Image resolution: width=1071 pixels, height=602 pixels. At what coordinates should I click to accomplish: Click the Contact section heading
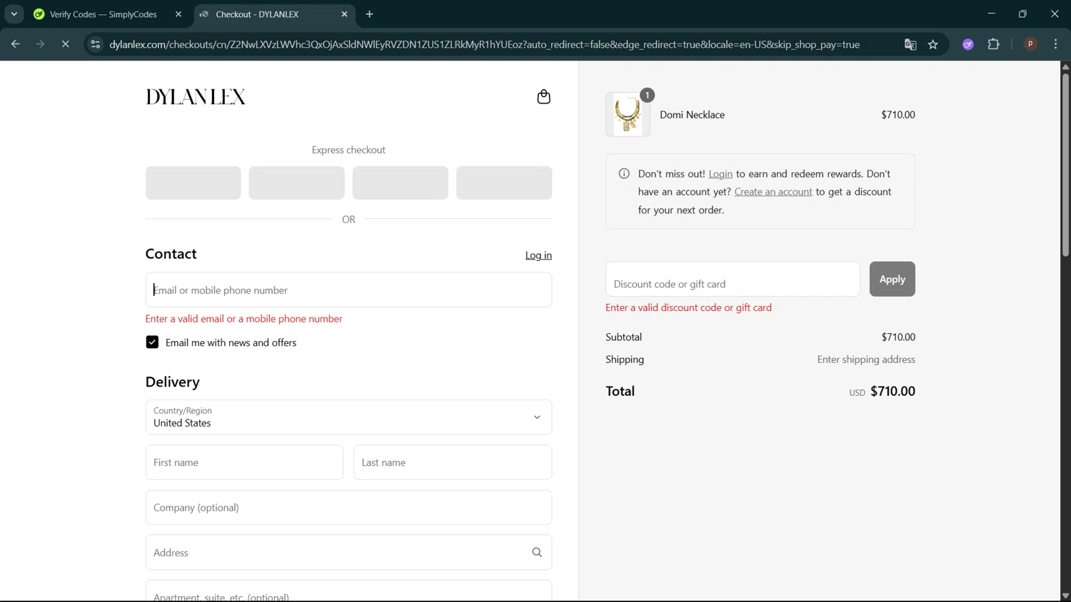(171, 254)
